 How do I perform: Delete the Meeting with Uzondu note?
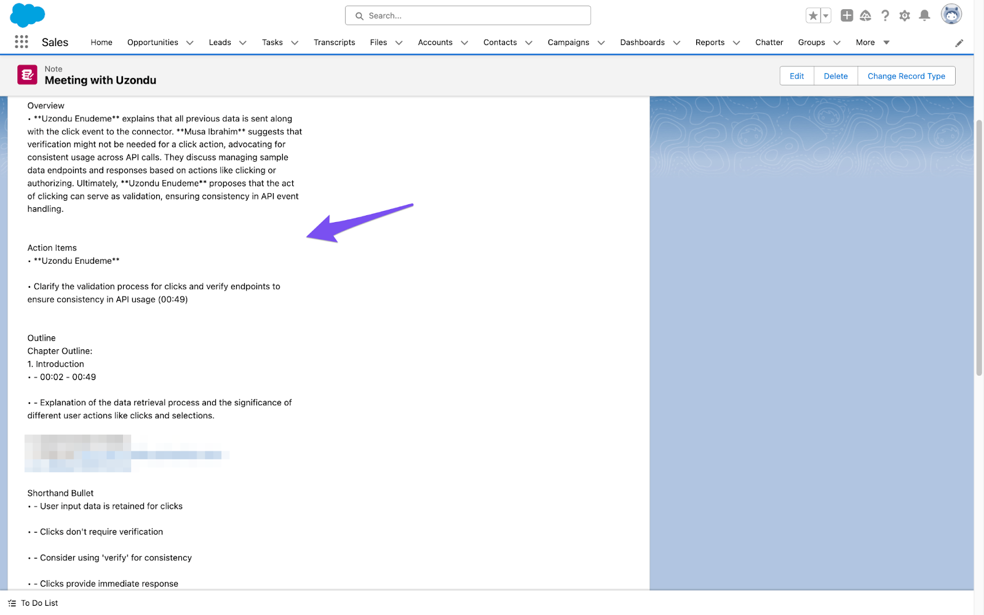coord(835,76)
